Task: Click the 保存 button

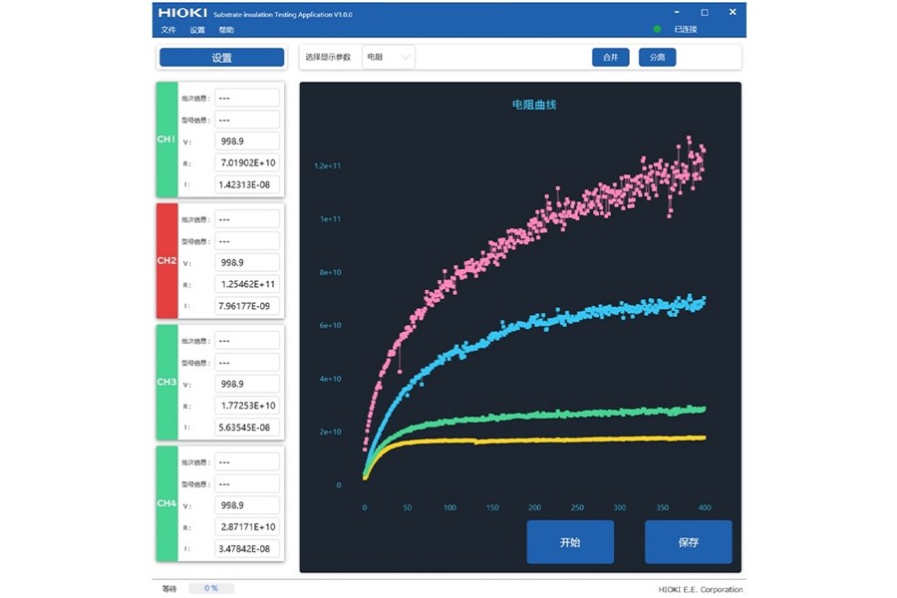Action: tap(688, 542)
